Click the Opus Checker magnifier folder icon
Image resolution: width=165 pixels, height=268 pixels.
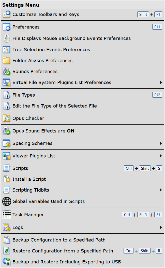coord(7,118)
